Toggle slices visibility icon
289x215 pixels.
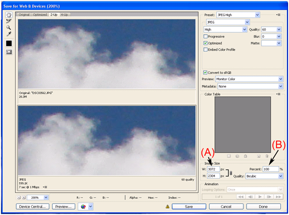tap(9, 52)
